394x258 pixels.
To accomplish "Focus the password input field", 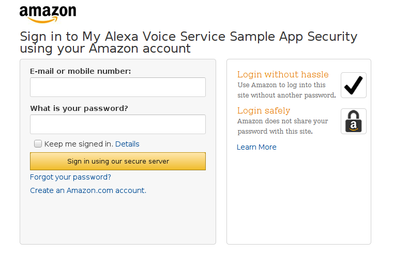I will (x=117, y=124).
